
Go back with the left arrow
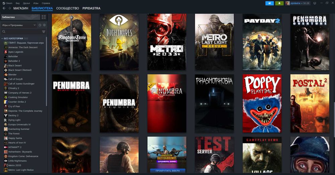point(4,8)
